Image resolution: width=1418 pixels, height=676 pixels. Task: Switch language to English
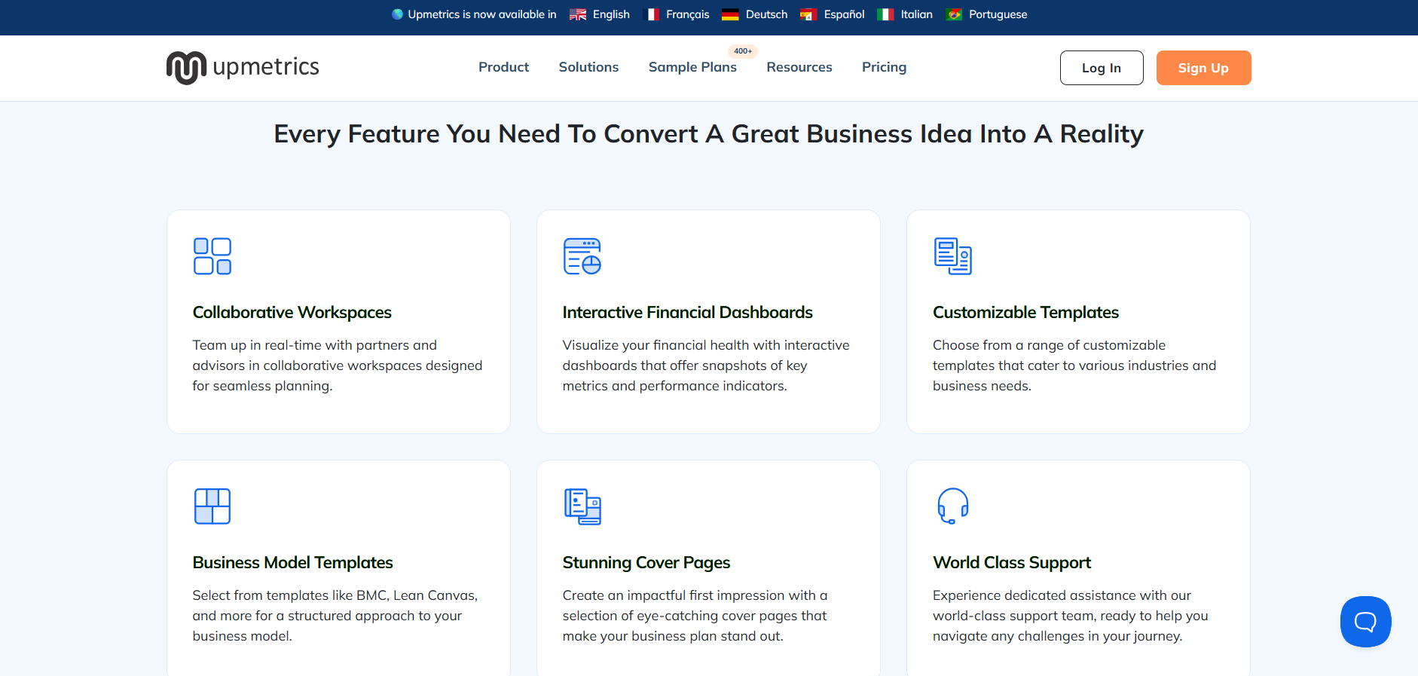(x=611, y=14)
